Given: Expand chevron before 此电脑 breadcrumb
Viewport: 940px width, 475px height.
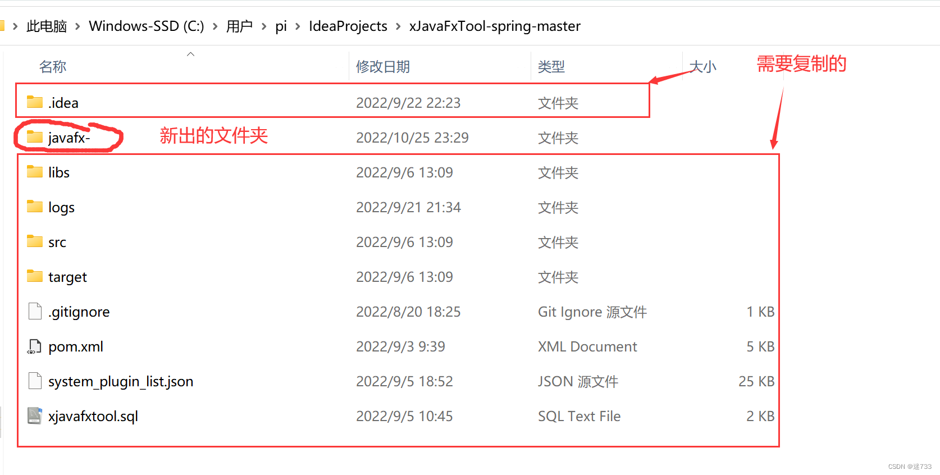Looking at the screenshot, I should (x=15, y=26).
